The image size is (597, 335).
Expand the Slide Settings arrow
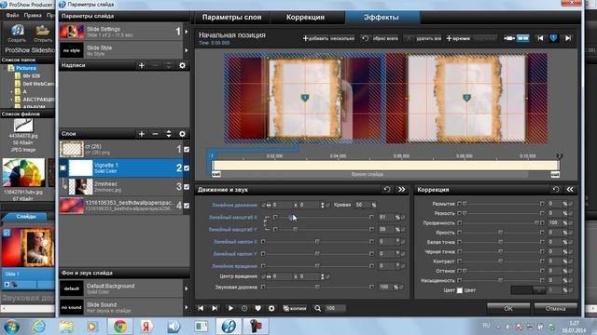click(x=187, y=32)
